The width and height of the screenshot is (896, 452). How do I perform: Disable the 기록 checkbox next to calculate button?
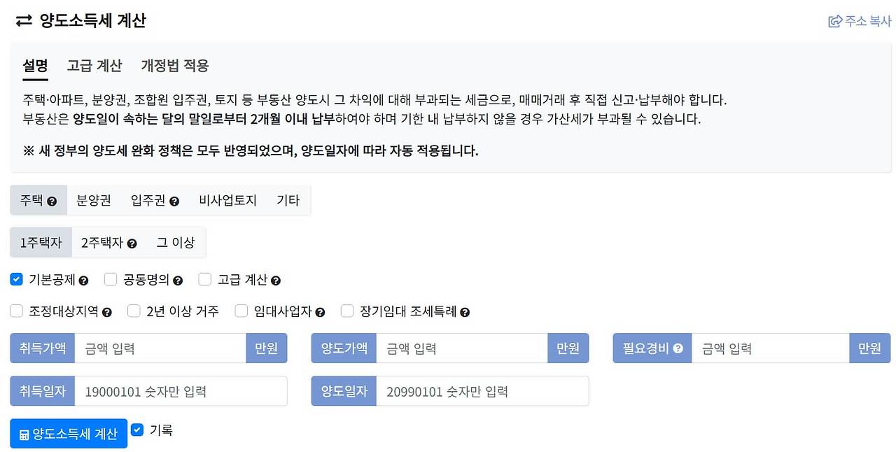click(x=137, y=430)
